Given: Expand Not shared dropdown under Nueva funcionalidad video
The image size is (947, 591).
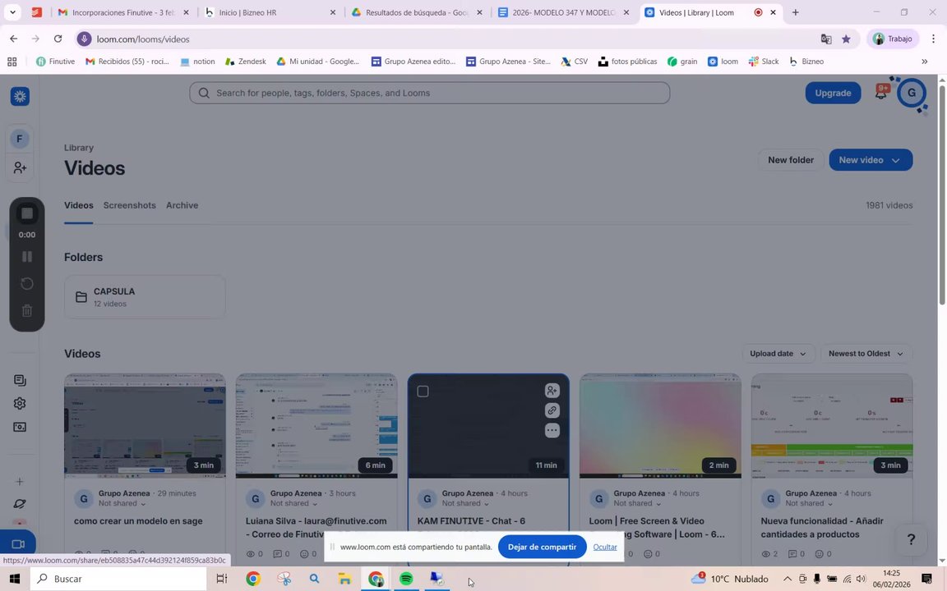Looking at the screenshot, I should [x=809, y=503].
